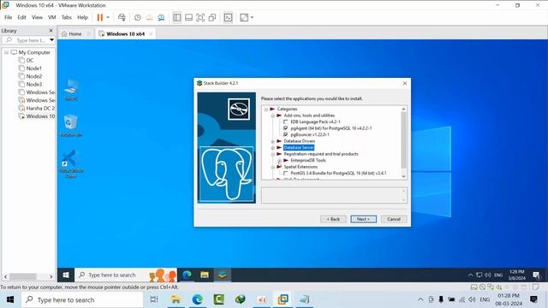Viewport: 548px width, 308px height.
Task: Open the Help menu
Action: coord(82,17)
